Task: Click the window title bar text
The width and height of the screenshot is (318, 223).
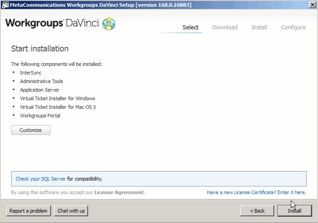Action: pos(101,5)
